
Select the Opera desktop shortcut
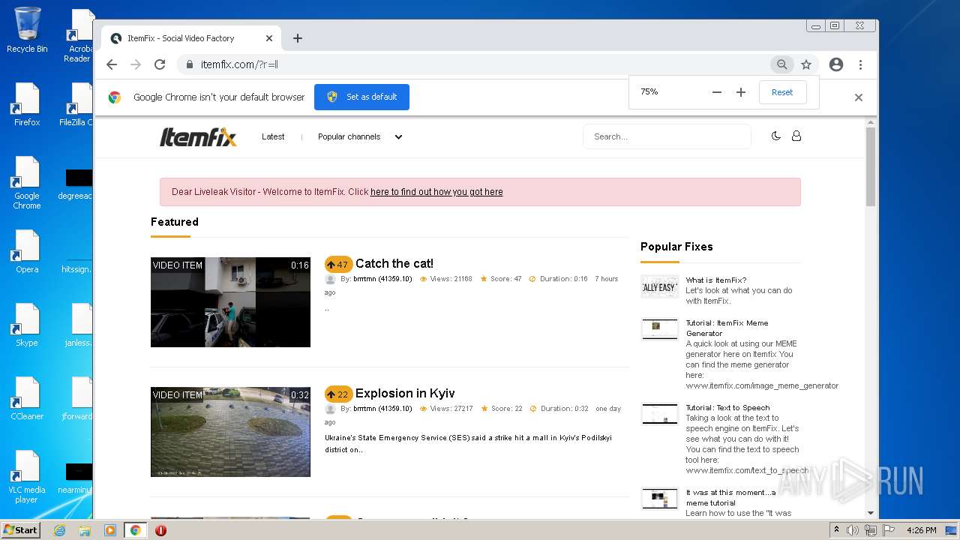click(26, 251)
